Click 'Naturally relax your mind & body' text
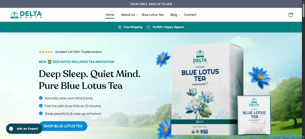Screen dimensions: 305x139 coord(69,98)
